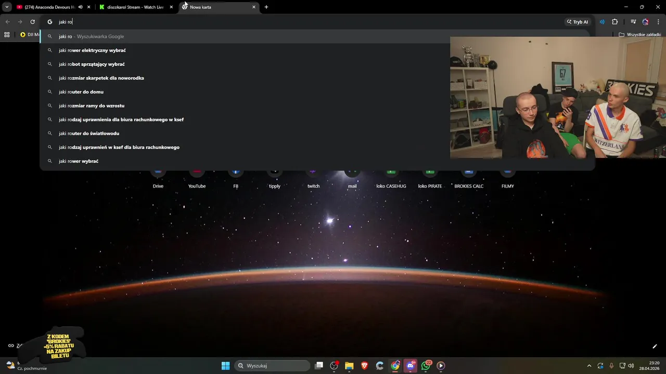Open Google Chrome on the taskbar
Viewport: 666px width, 374px height.
(395, 366)
